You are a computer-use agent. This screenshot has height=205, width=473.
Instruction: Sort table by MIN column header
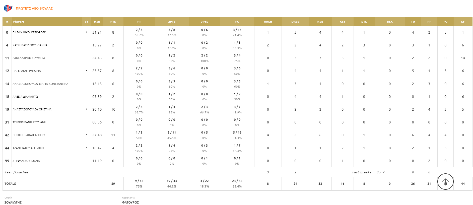point(97,22)
